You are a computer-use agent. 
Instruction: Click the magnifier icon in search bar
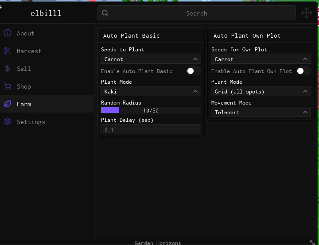click(x=105, y=13)
